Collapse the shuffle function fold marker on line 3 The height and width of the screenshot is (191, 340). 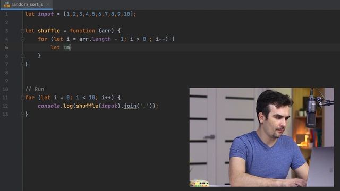tap(22, 31)
